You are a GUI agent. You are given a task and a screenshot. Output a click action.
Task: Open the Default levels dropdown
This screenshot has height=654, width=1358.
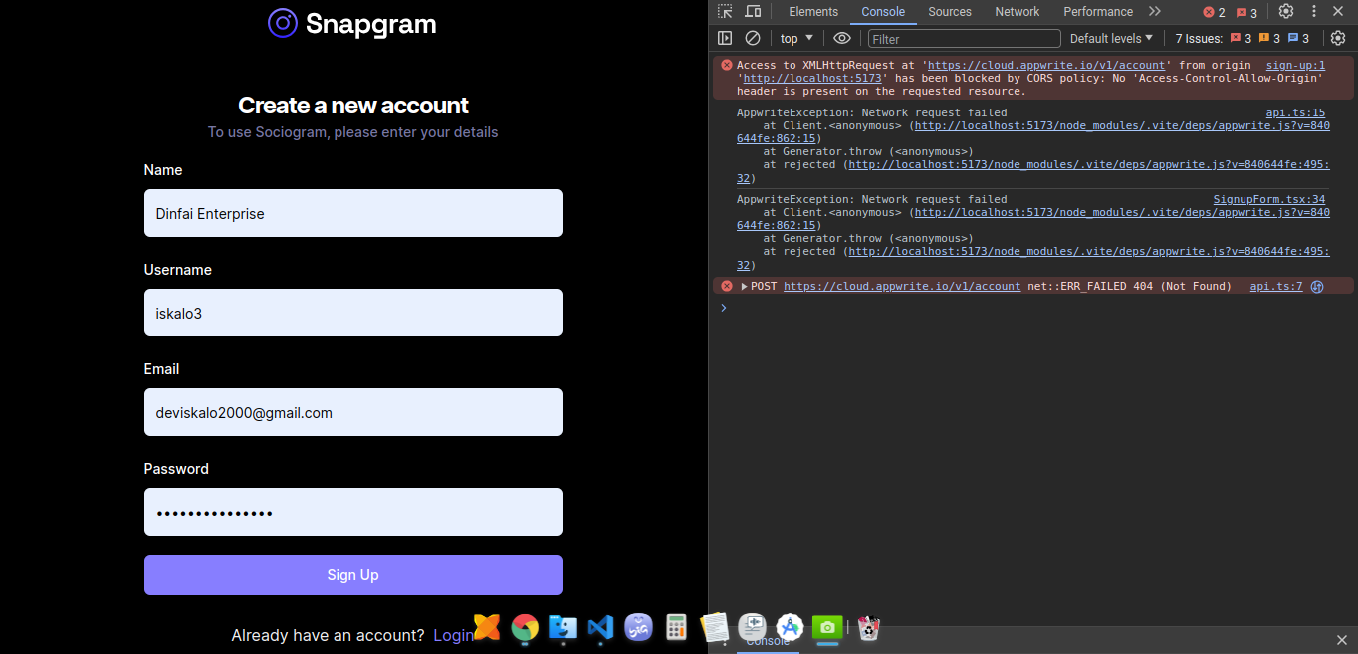[x=1111, y=38]
